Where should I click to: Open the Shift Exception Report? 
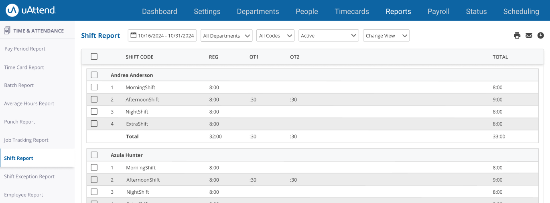(29, 177)
